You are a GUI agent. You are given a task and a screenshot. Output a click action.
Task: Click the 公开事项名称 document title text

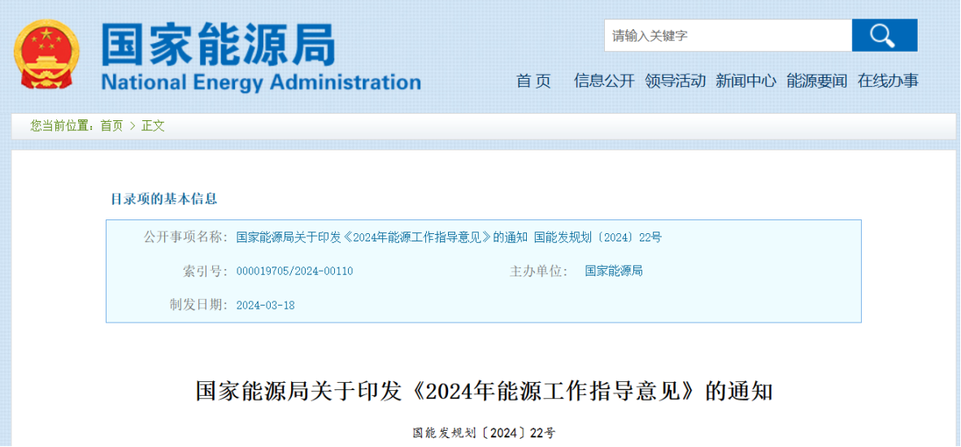(x=450, y=237)
